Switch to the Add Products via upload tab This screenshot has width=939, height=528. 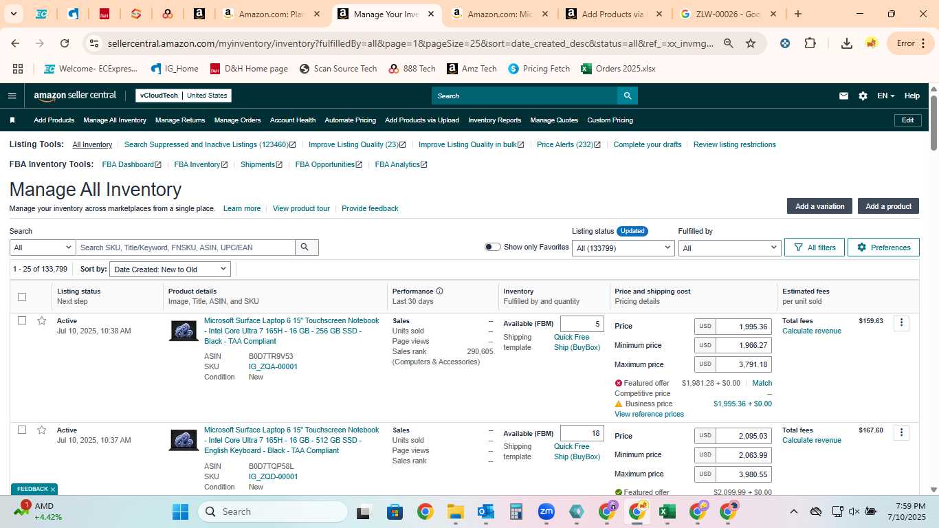[x=613, y=14]
